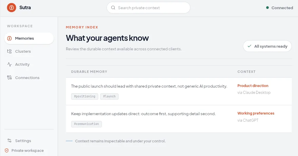The height and width of the screenshot is (156, 298).
Task: Click the checkmark in All systems ready
Action: pyautogui.click(x=250, y=46)
